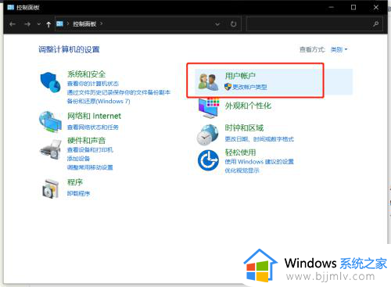Open 程序 category heading
Viewport: 391px width, 287px height.
tap(75, 182)
